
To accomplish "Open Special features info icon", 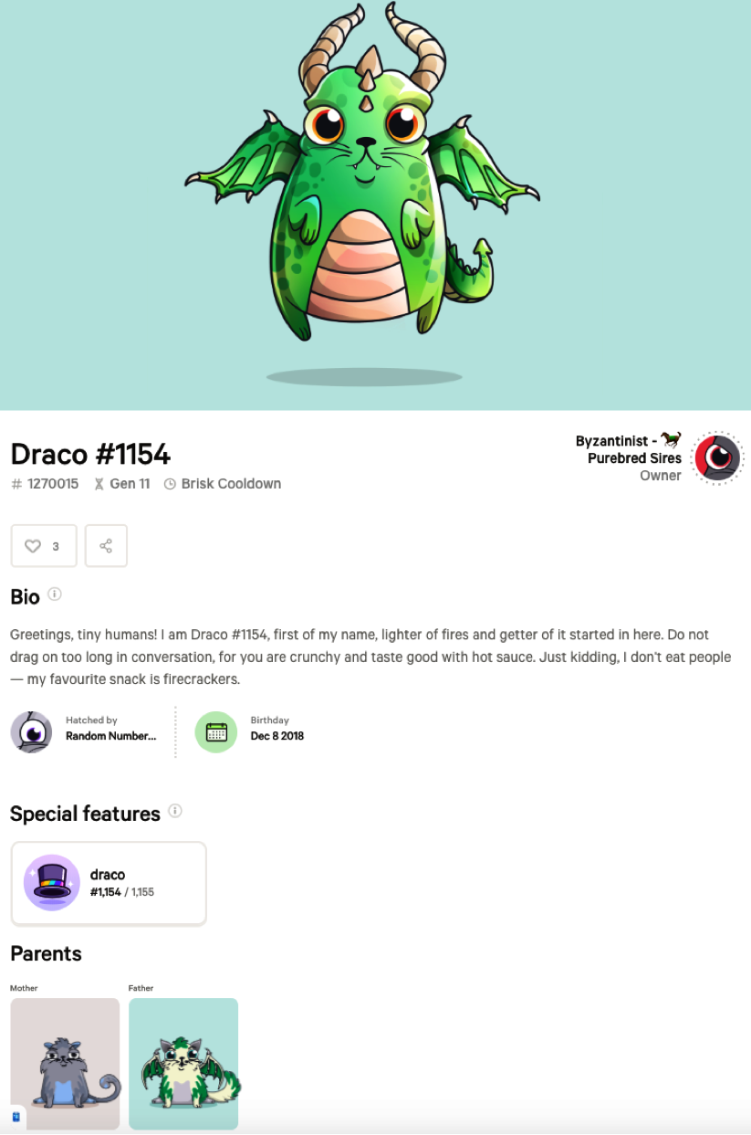I will click(175, 811).
